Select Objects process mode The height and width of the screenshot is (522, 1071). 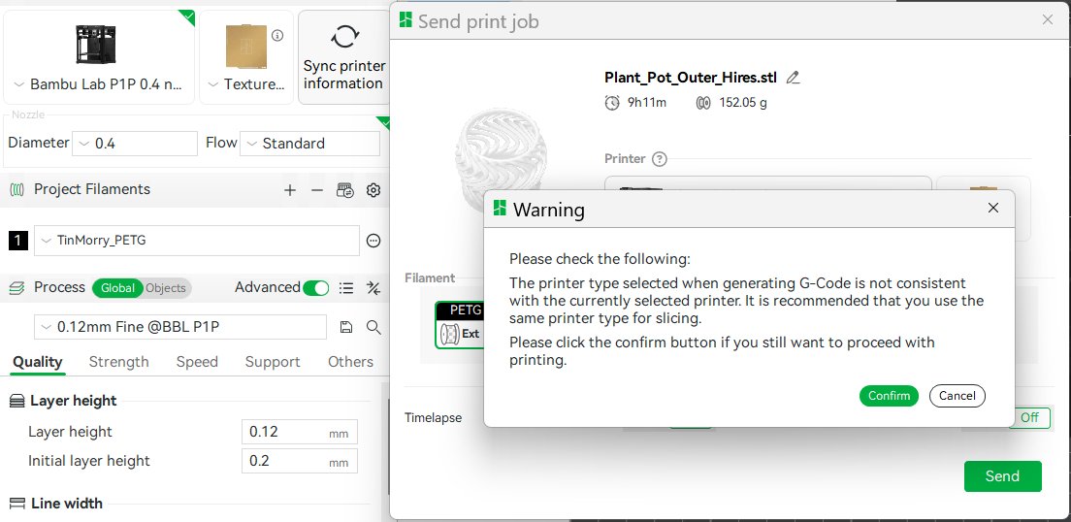tap(166, 288)
